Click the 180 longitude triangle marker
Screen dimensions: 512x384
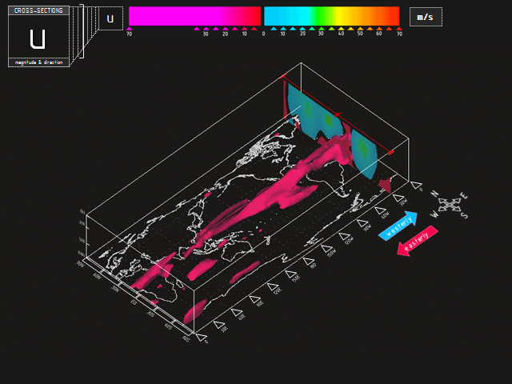coord(307,262)
